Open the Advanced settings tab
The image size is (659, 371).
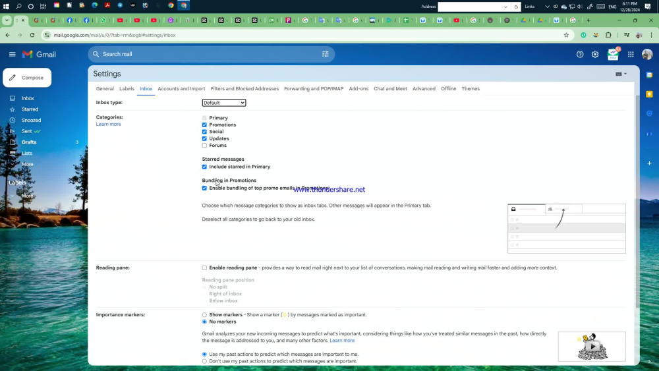pos(424,89)
